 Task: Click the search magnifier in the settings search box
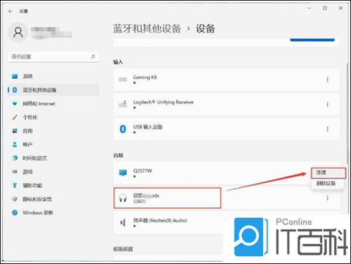coord(93,56)
